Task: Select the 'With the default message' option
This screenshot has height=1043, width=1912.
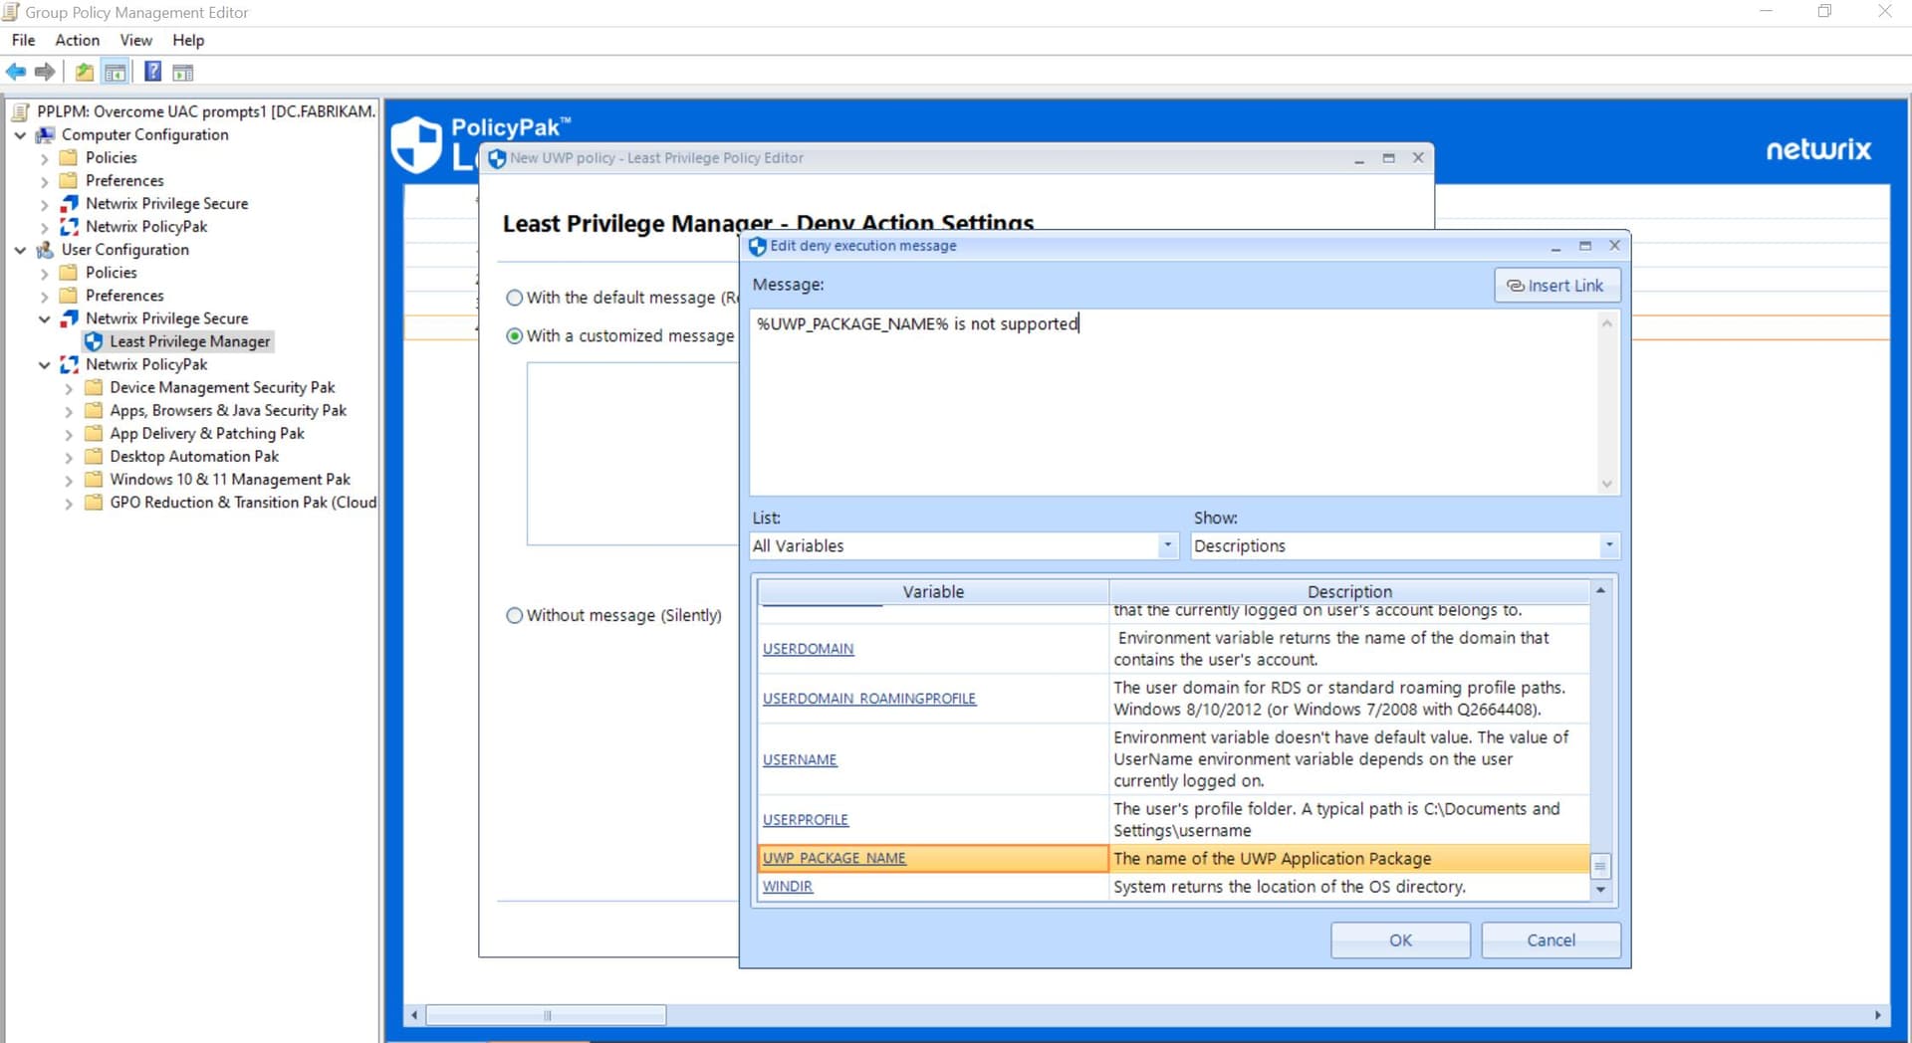Action: pyautogui.click(x=515, y=298)
